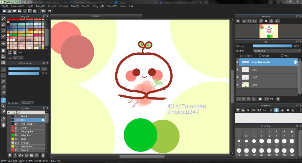Adjust the brush opacity slider at 100 %
This screenshot has height=163, width=302.
[24, 73]
